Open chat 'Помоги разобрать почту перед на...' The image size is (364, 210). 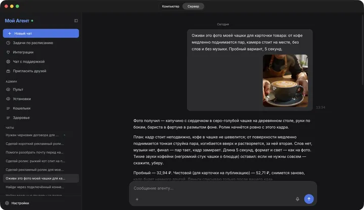click(x=41, y=152)
